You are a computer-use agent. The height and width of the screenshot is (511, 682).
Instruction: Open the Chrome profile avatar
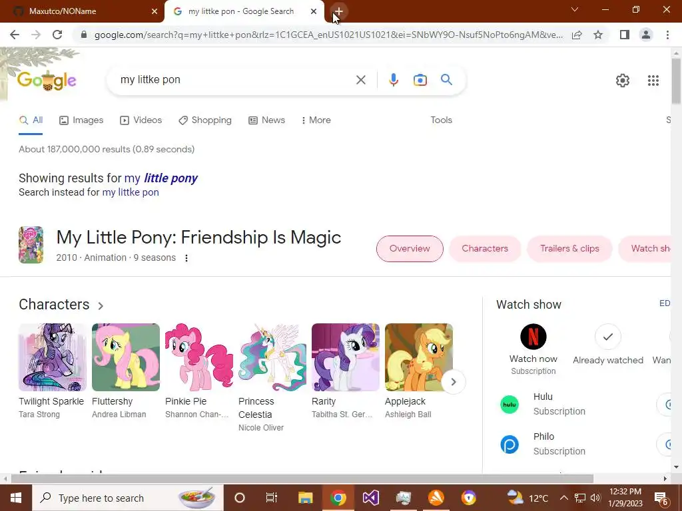tap(646, 35)
